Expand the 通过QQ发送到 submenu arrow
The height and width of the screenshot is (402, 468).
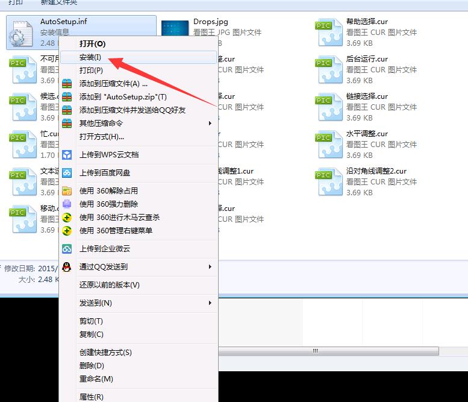coord(210,267)
